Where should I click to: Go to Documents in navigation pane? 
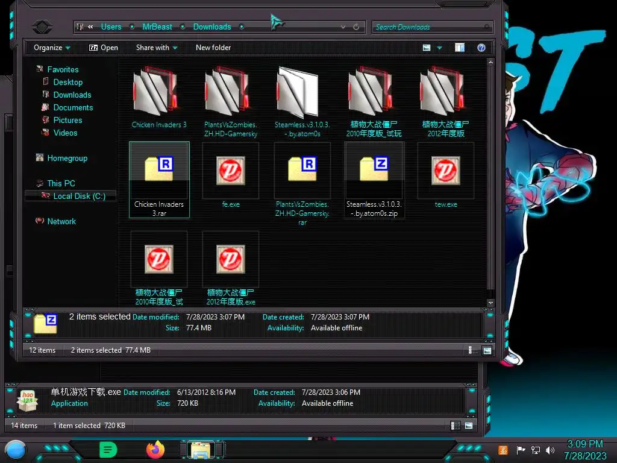click(x=73, y=107)
